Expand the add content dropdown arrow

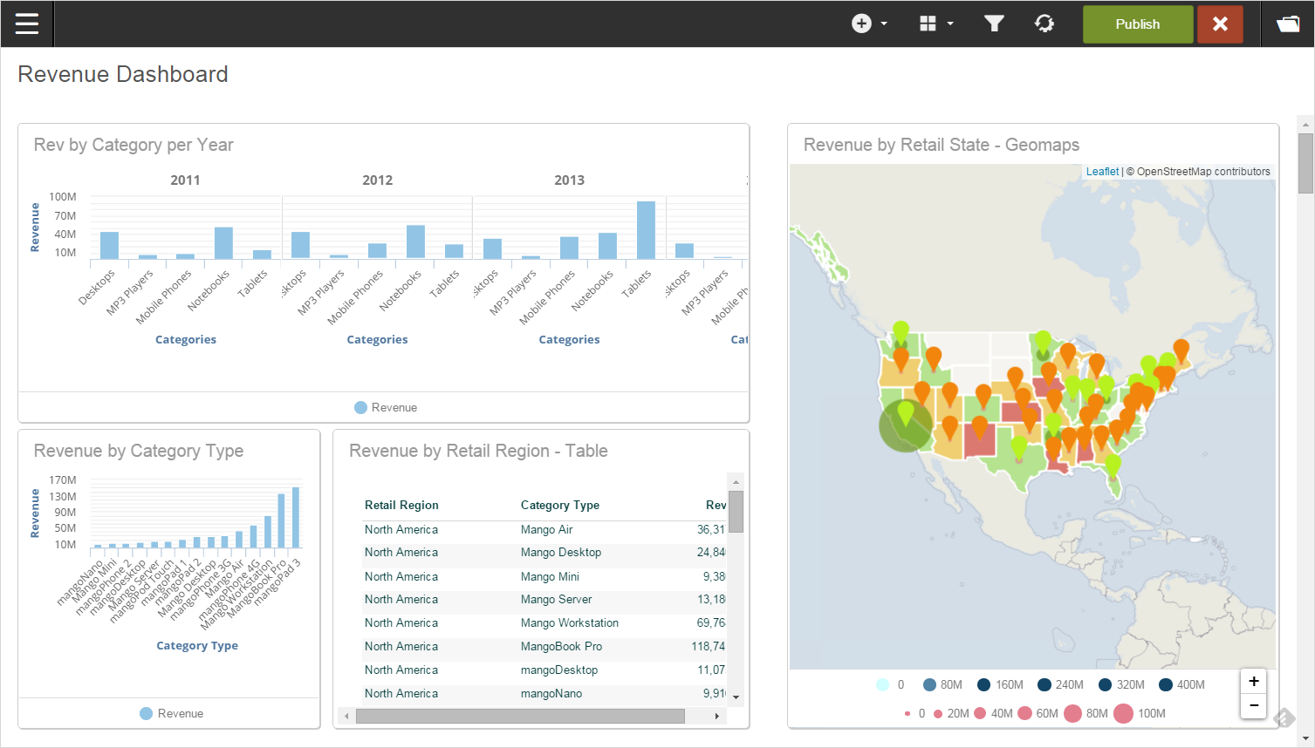884,24
